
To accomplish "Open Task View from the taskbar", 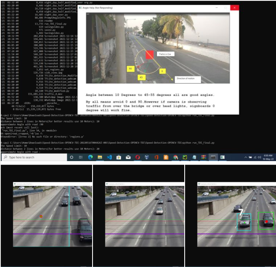I will point(81,157).
